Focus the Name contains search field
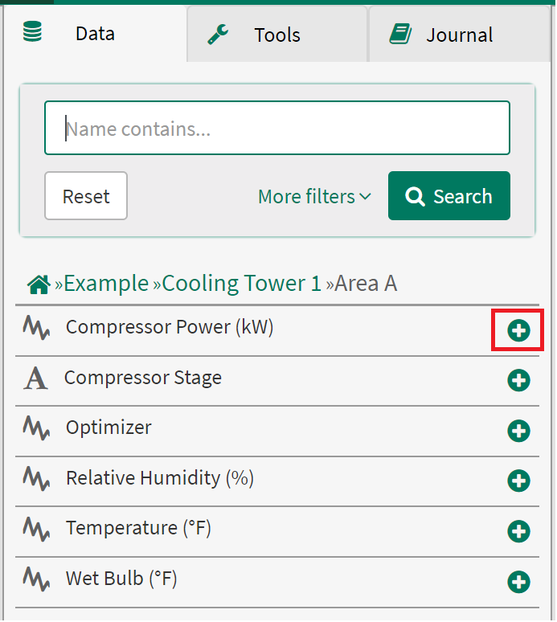Image resolution: width=557 pixels, height=622 pixels. point(277,129)
